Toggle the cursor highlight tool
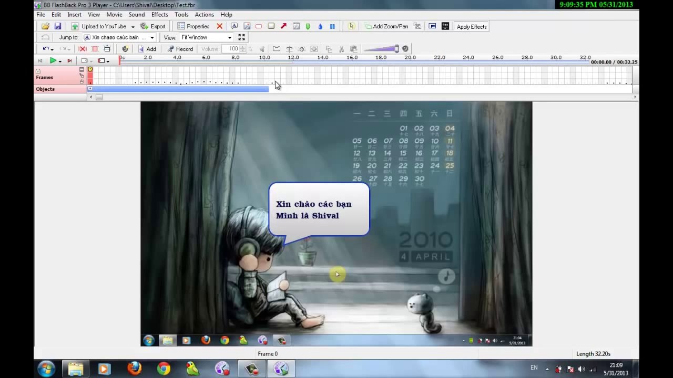Image resolution: width=673 pixels, height=378 pixels. coord(352,26)
